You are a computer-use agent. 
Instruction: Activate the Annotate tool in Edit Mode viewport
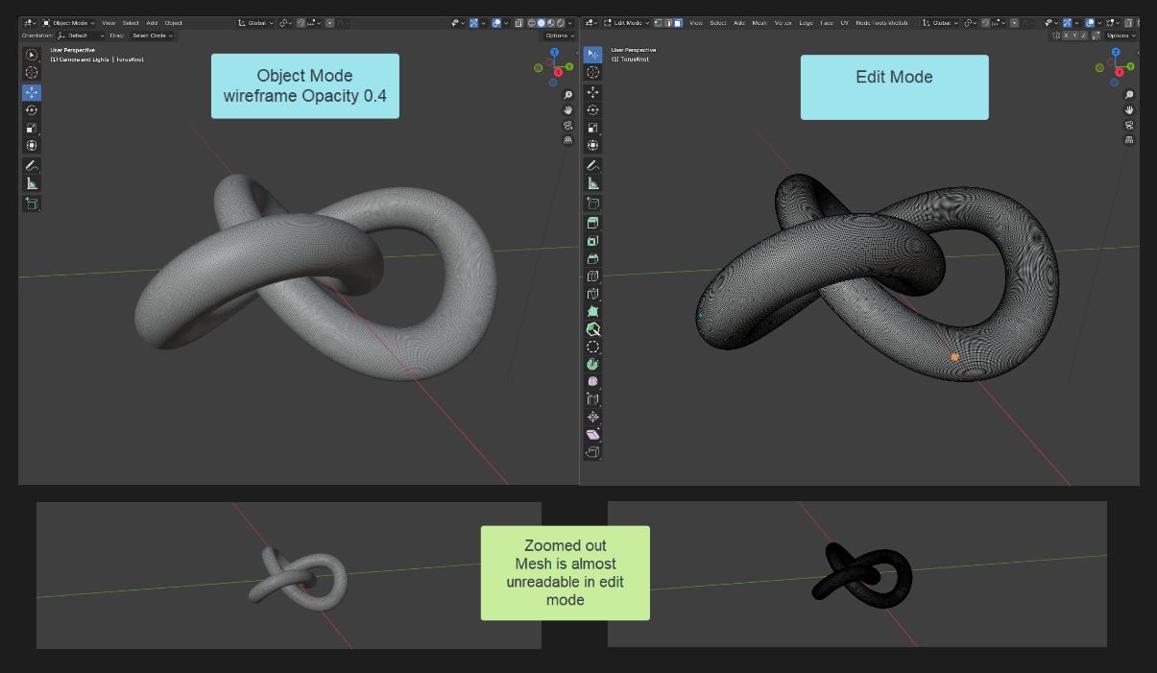tap(593, 166)
